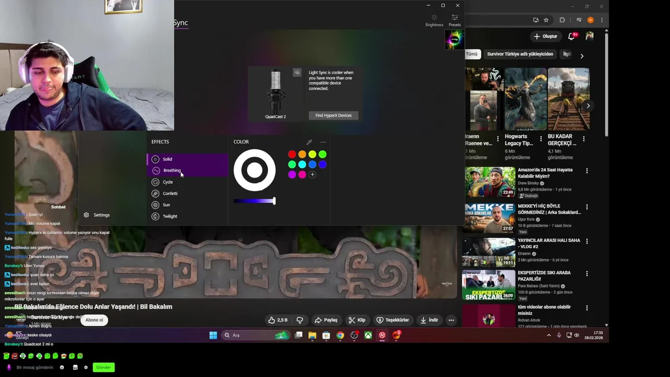Screen dimensions: 670x377
Task: Click the Abone ol subscribe button
Action: (x=94, y=320)
